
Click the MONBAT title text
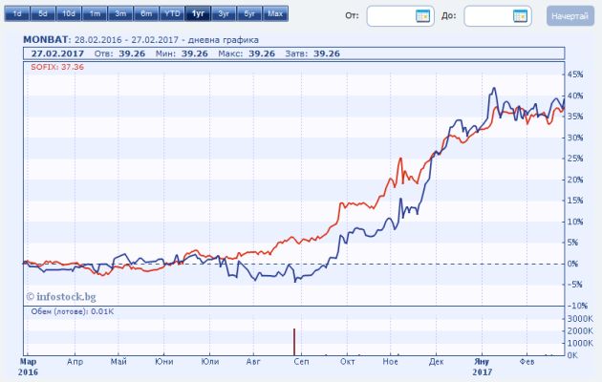[46, 40]
